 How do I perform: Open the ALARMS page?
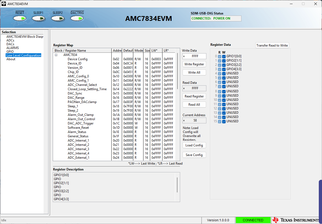13,48
